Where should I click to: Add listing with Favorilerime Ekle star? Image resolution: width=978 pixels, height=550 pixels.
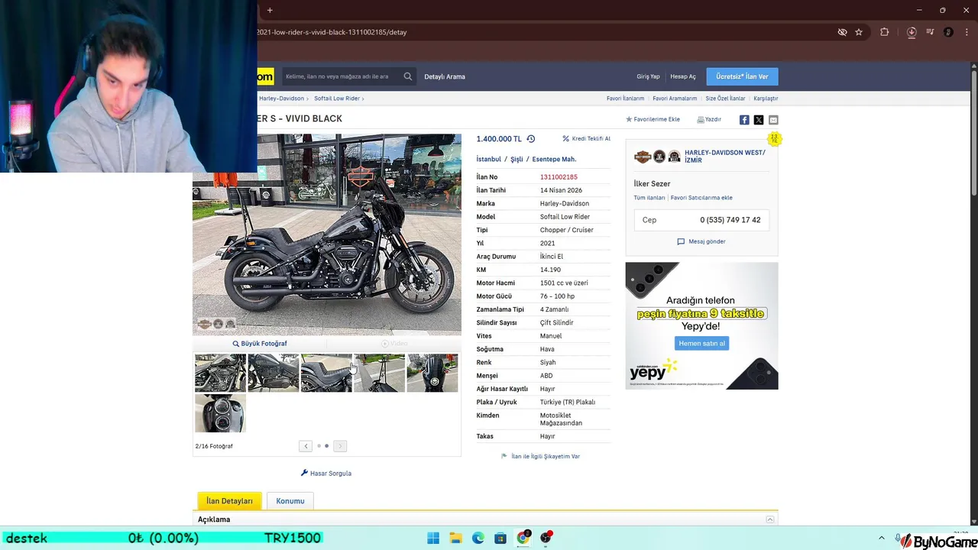coord(653,119)
